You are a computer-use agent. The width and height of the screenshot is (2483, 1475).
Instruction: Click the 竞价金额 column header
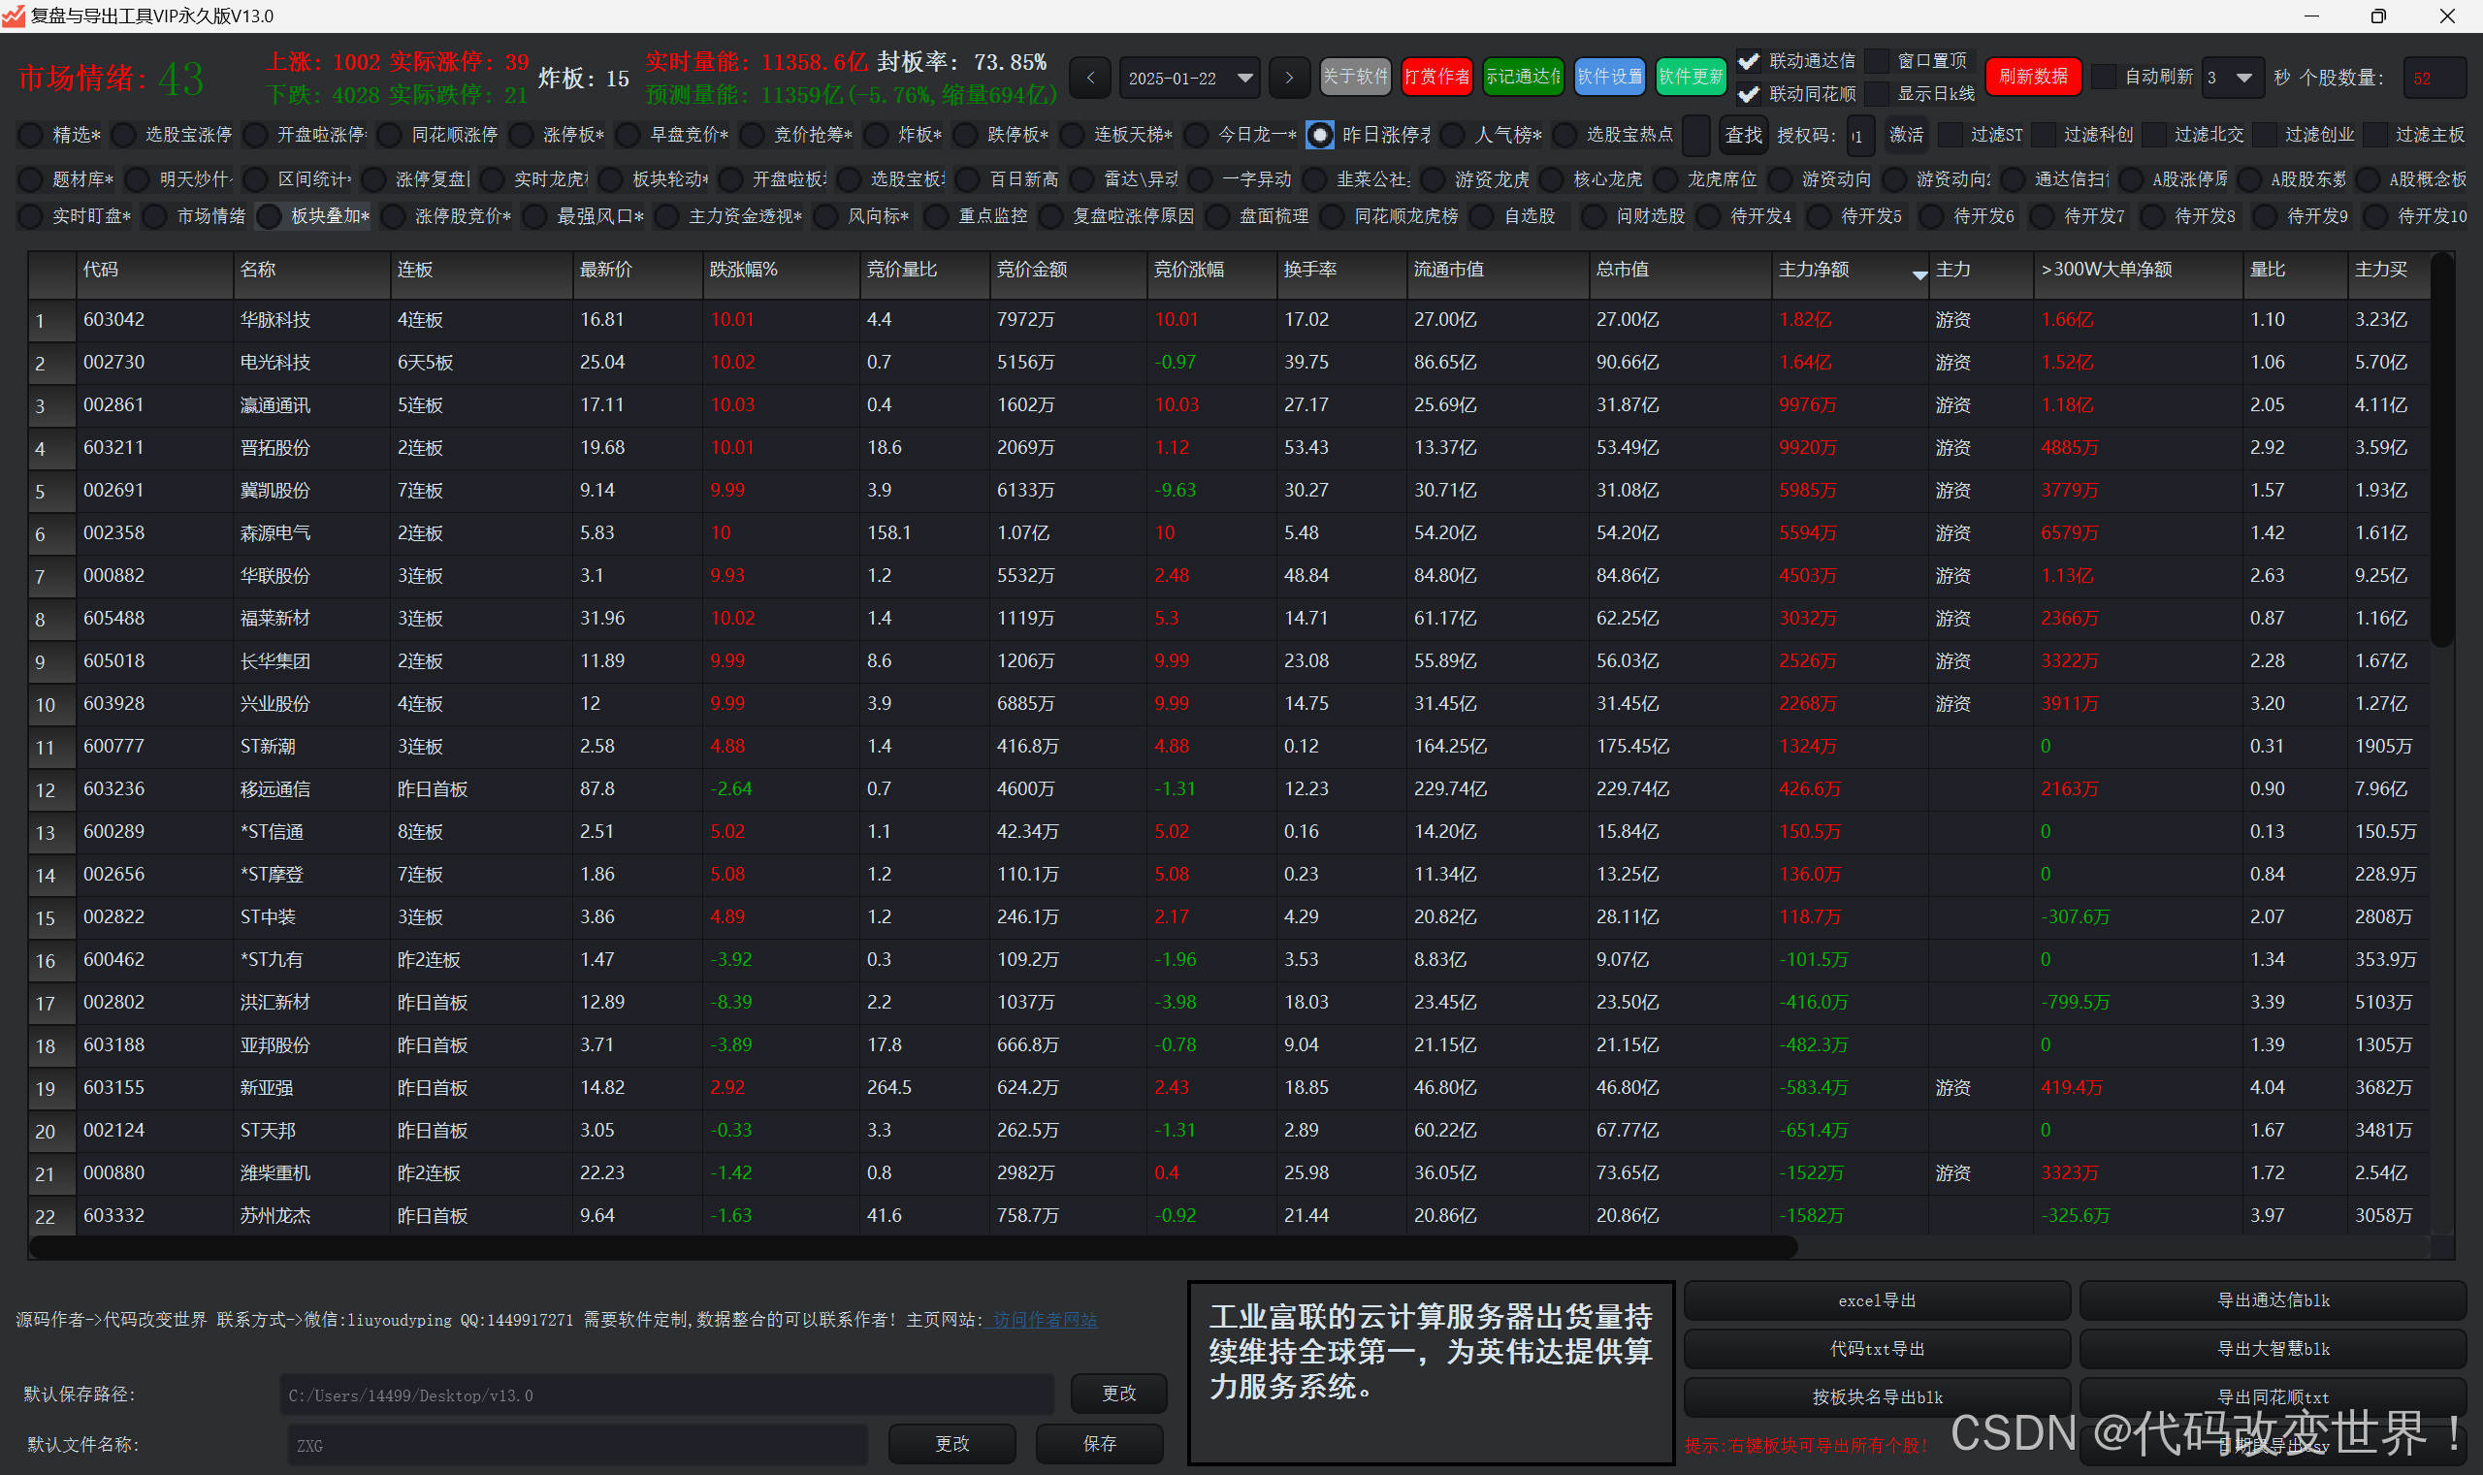(x=1032, y=270)
